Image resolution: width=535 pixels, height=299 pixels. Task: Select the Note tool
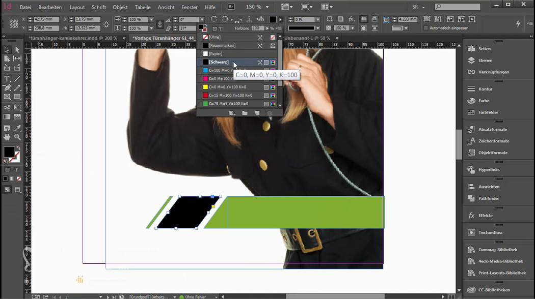click(x=7, y=128)
